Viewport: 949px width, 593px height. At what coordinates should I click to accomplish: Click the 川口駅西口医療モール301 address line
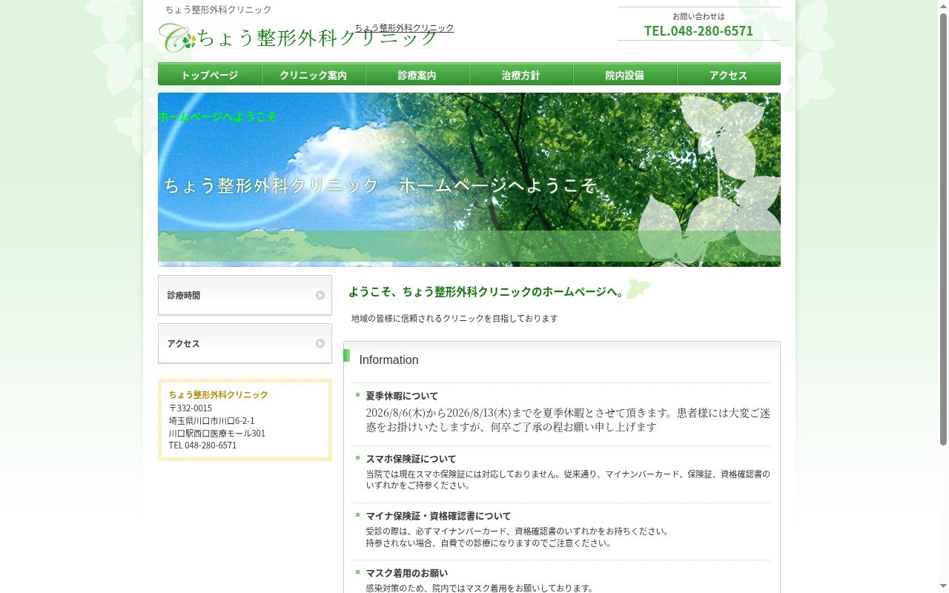coord(216,433)
